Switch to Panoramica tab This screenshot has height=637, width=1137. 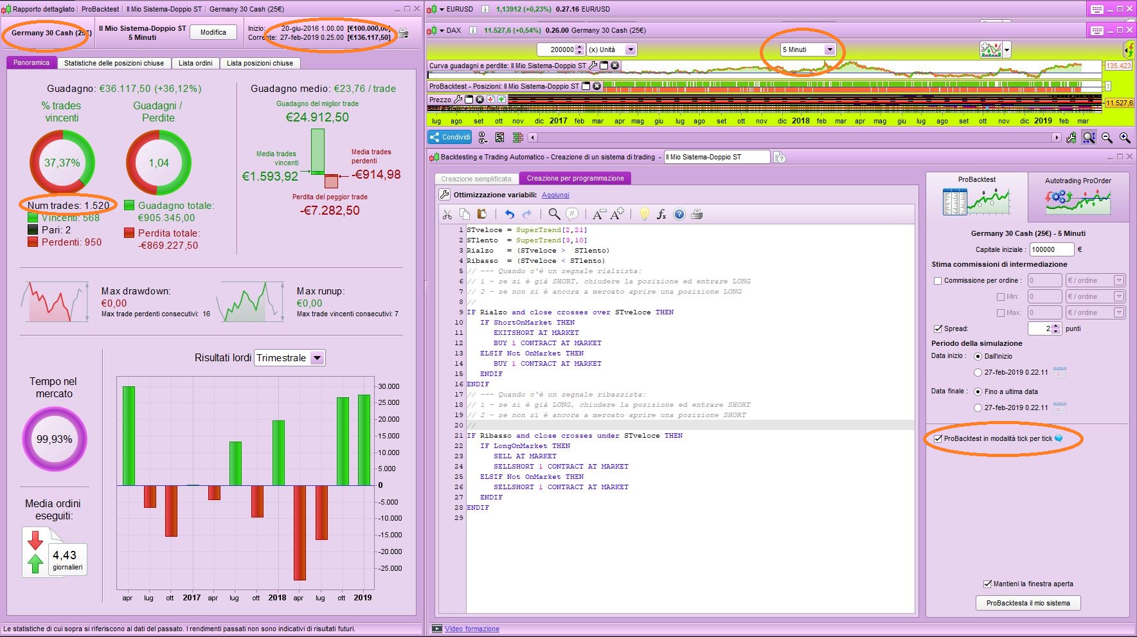[31, 63]
